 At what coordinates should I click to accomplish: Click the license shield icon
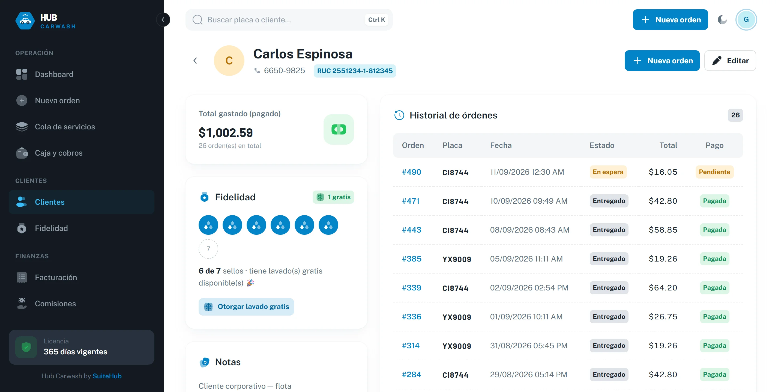pyautogui.click(x=26, y=347)
